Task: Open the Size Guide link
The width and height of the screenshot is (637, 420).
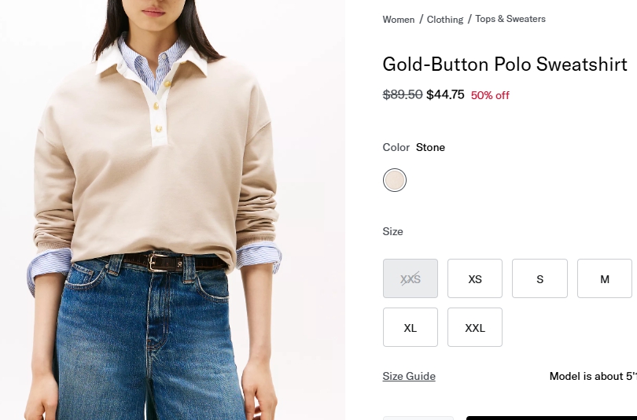Action: point(409,376)
